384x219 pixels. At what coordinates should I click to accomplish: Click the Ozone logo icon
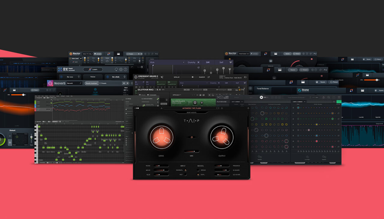[299, 90]
